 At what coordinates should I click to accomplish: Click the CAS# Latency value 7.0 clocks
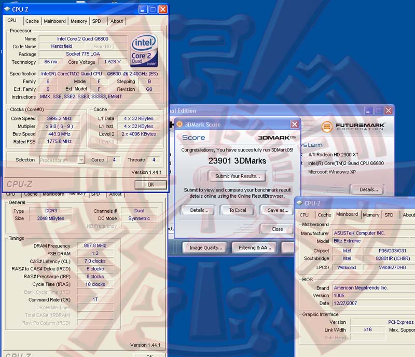[x=95, y=261]
